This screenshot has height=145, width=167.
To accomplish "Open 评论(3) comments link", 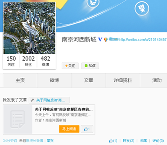I will point(158,141).
